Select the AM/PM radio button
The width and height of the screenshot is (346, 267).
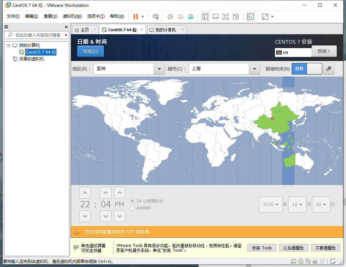click(x=132, y=208)
